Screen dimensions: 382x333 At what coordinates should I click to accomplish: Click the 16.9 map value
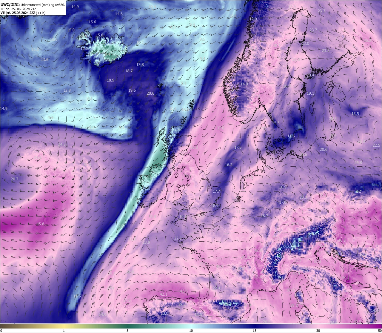(283, 187)
